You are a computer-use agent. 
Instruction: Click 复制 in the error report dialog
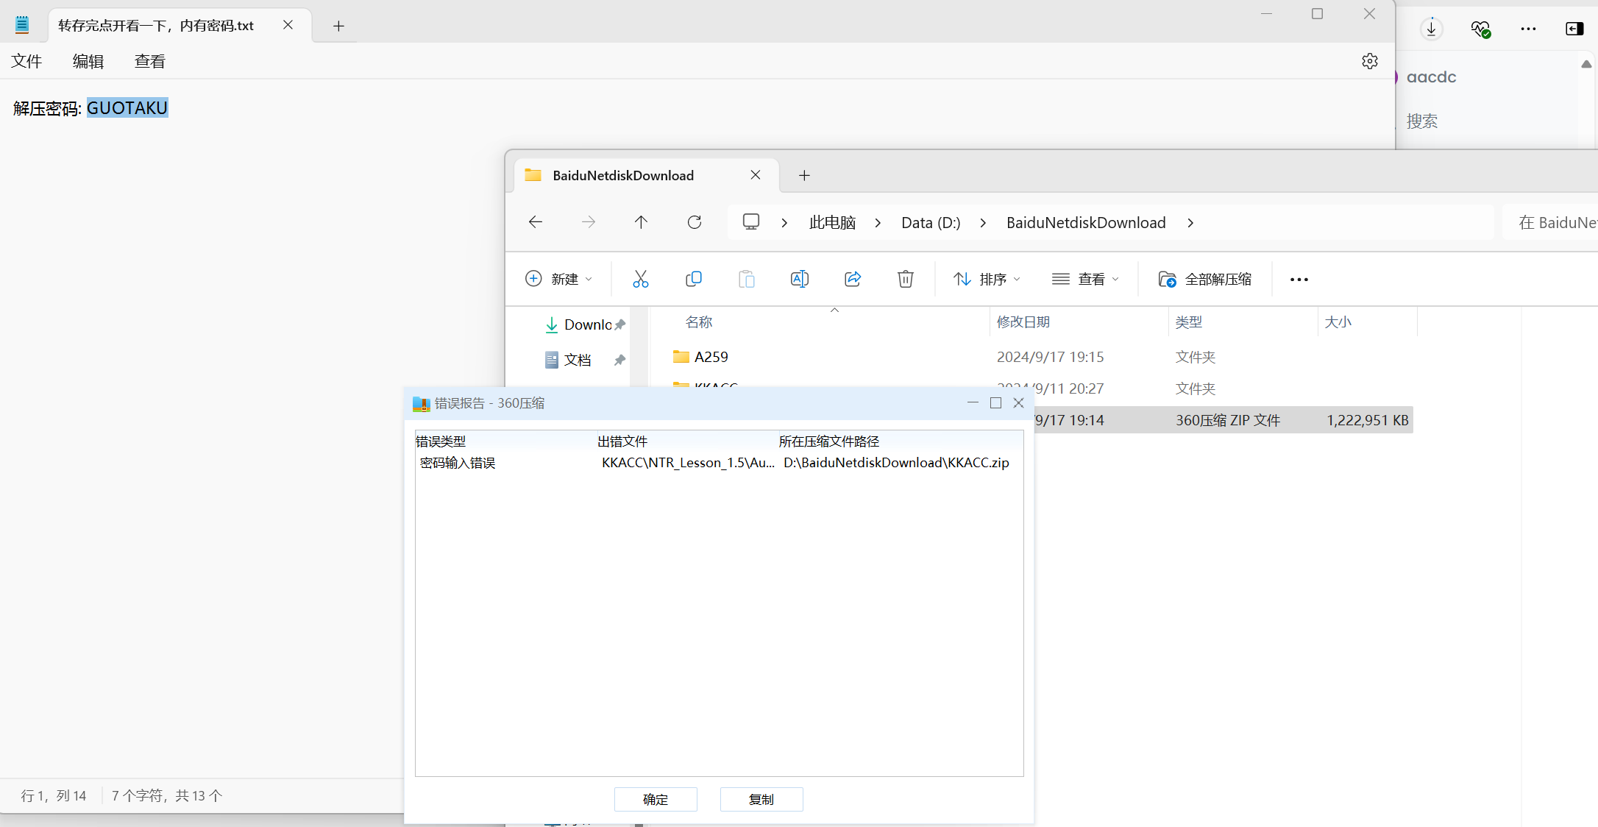[x=761, y=799]
